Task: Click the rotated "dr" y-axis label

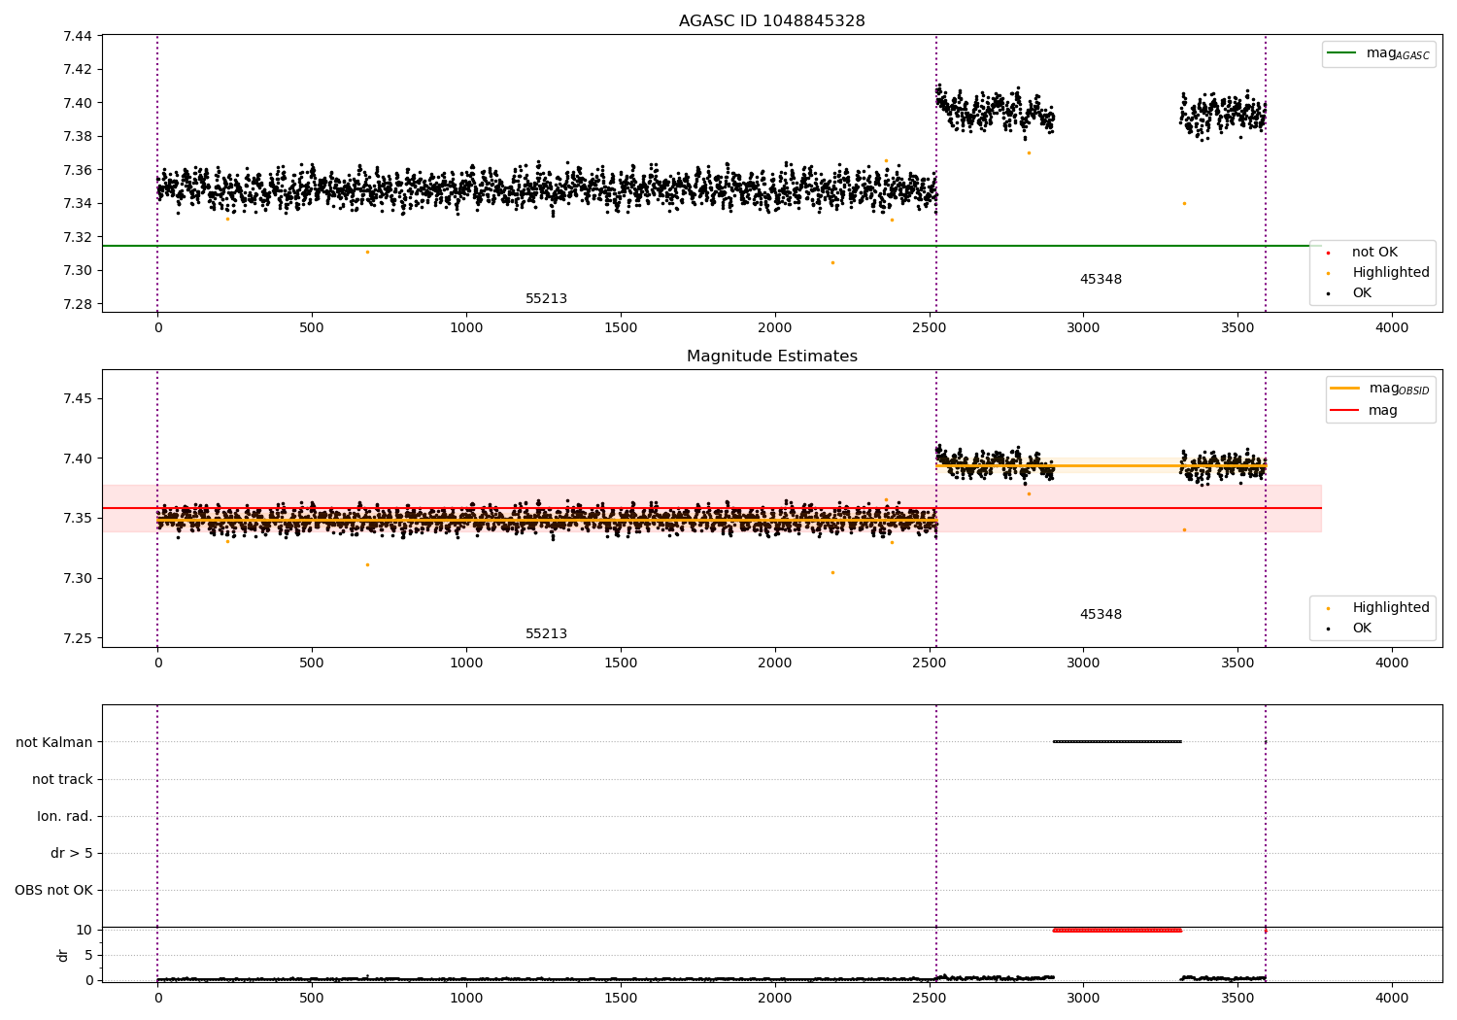Action: tap(62, 955)
